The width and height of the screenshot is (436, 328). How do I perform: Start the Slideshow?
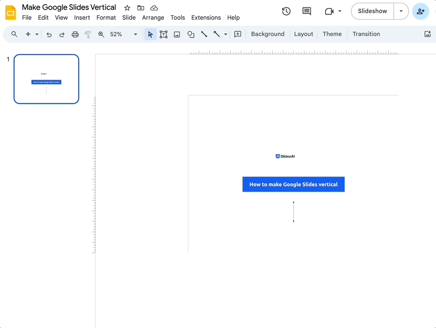pyautogui.click(x=372, y=11)
